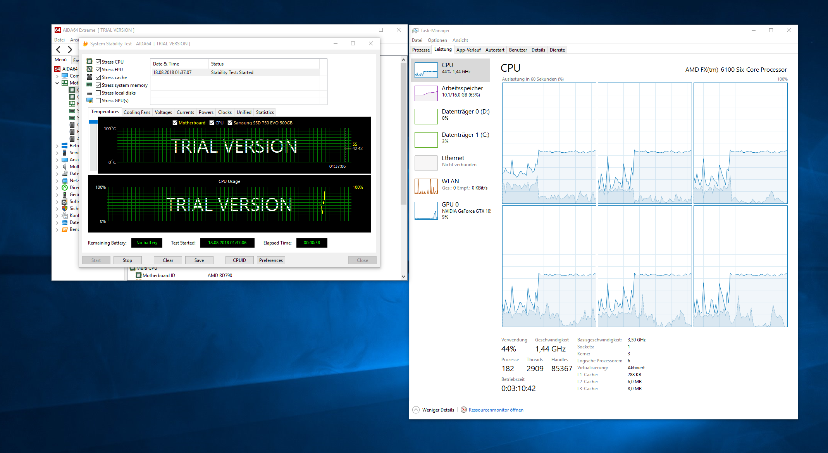This screenshot has width=828, height=453.
Task: Click the Ressourcenmonitor icon
Action: 463,410
